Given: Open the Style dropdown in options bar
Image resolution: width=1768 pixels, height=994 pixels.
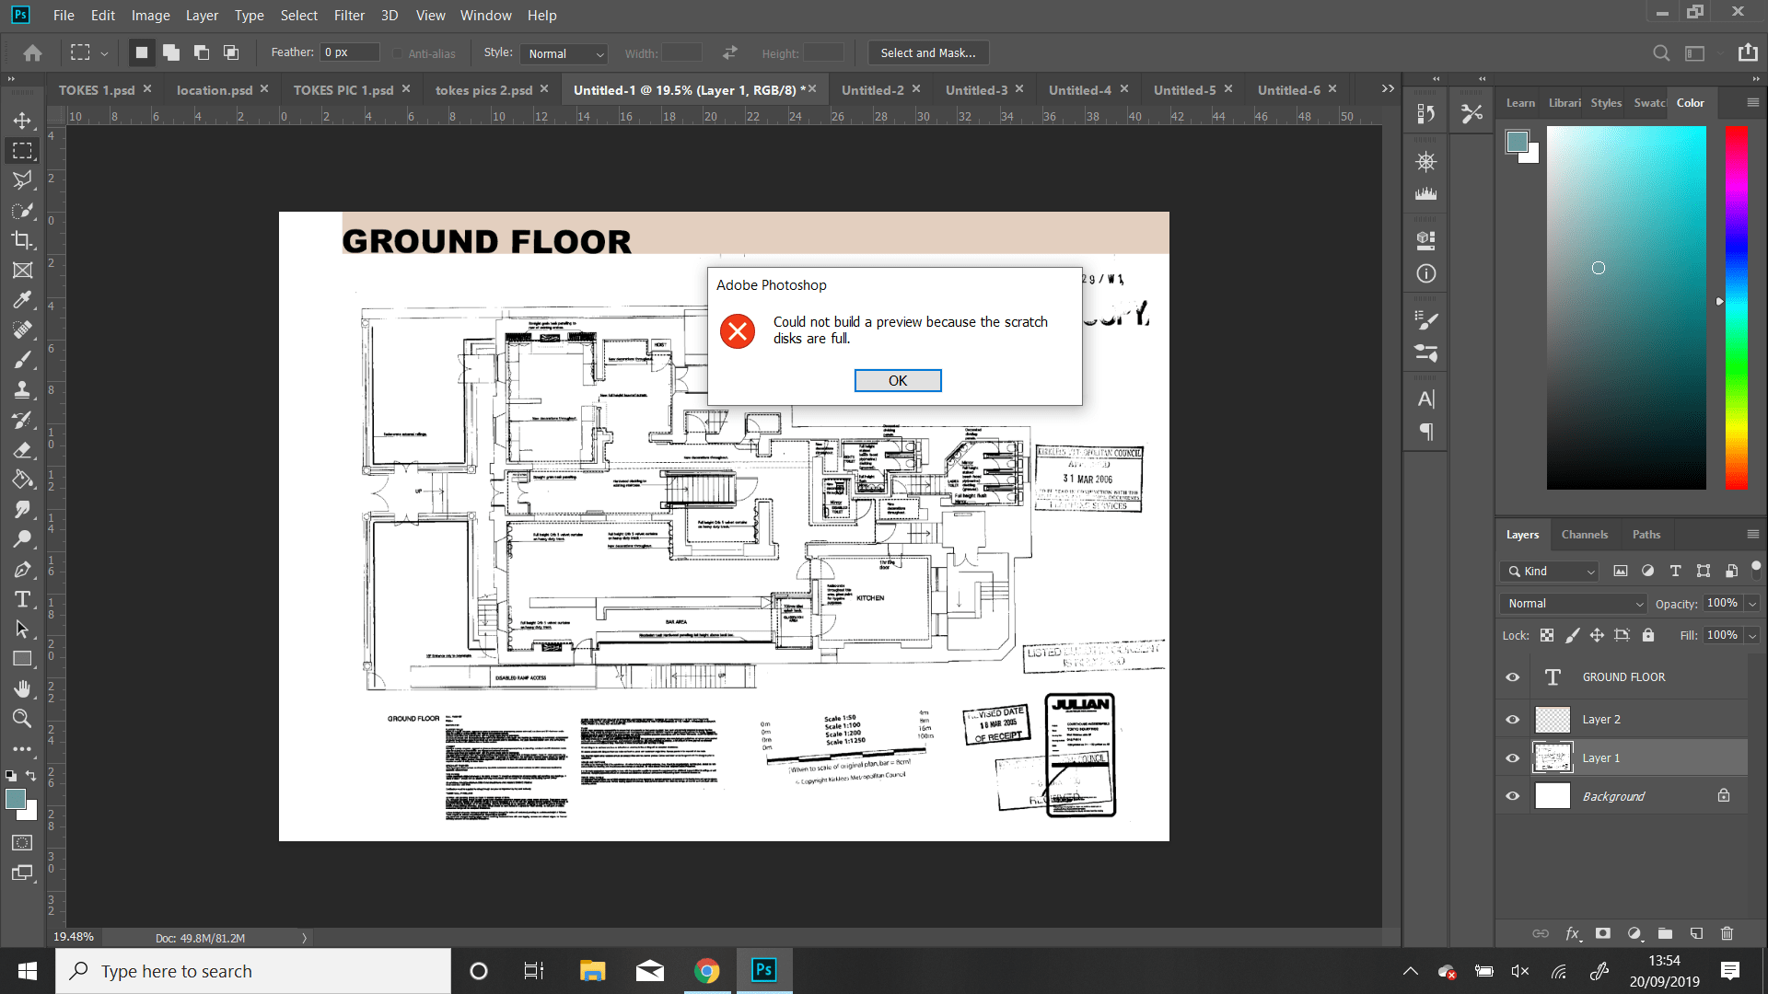Looking at the screenshot, I should (x=564, y=53).
